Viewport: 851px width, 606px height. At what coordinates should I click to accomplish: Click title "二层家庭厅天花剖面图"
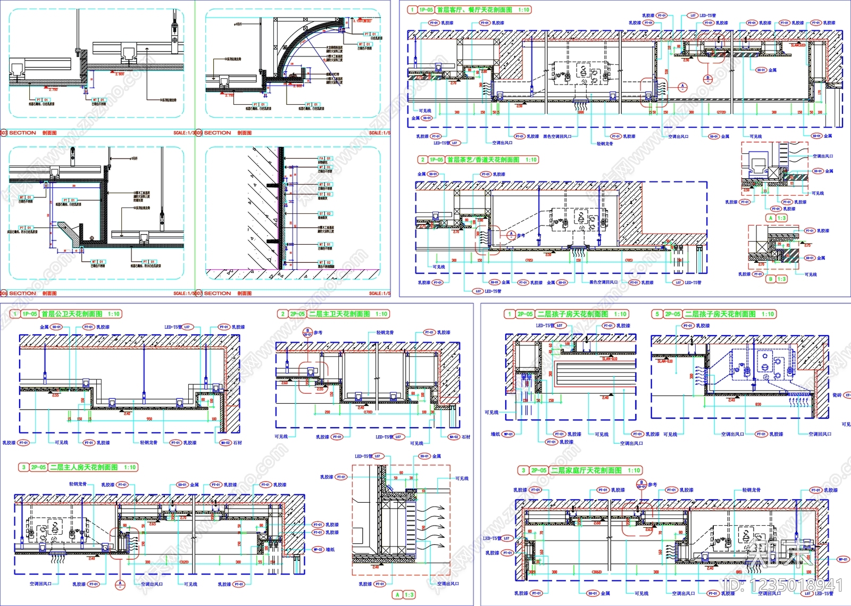586,470
